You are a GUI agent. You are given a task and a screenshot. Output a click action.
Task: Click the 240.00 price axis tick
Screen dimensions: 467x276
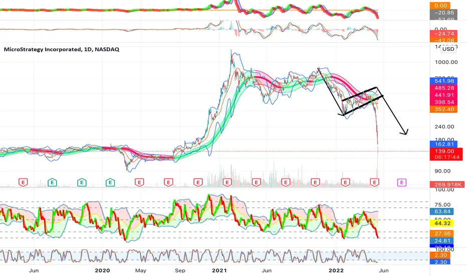(444, 126)
